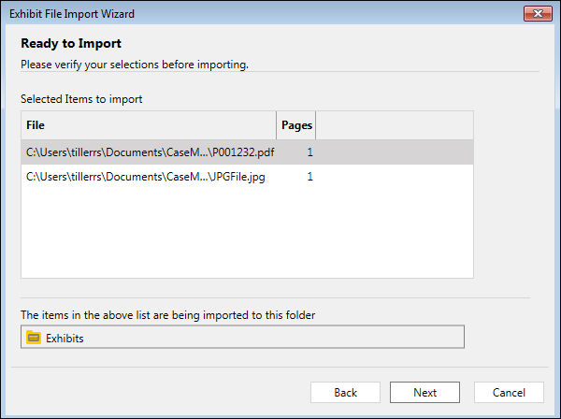Click the Ready to Import heading
The height and width of the screenshot is (419, 561).
tap(71, 43)
